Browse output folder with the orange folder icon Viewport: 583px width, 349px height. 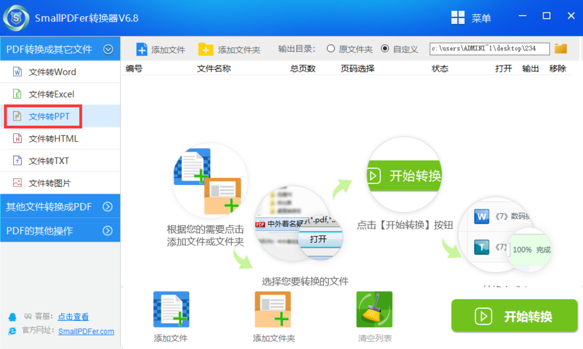point(561,48)
